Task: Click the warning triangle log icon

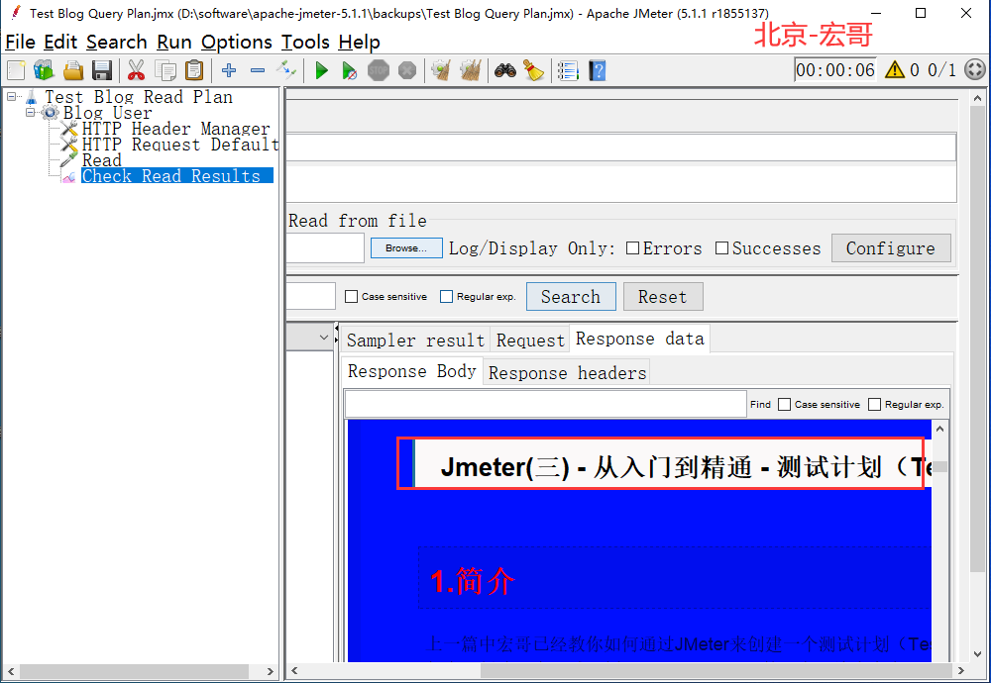Action: (x=895, y=69)
